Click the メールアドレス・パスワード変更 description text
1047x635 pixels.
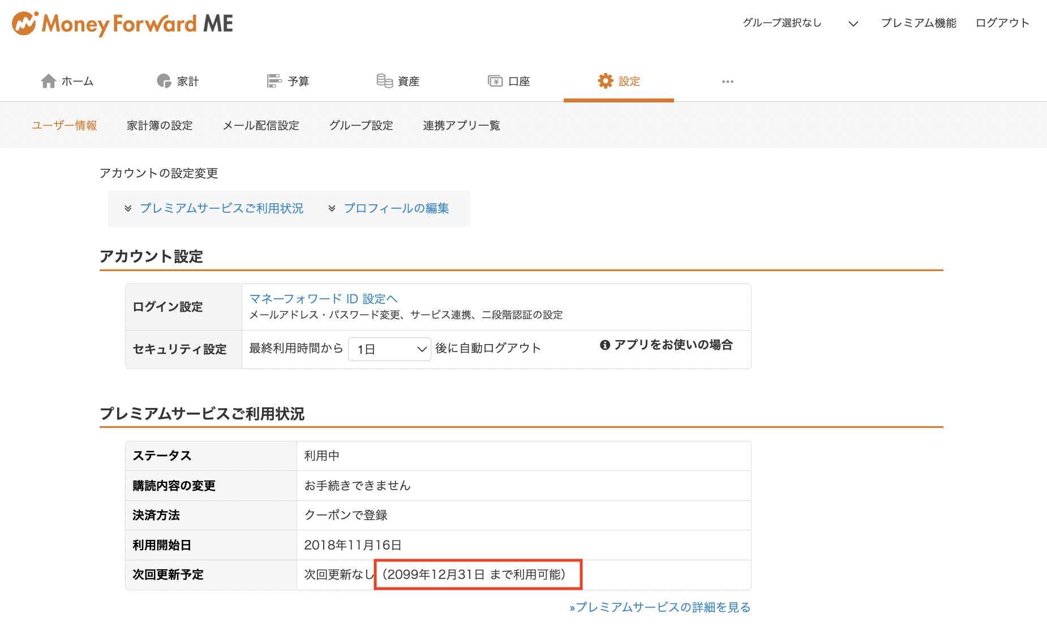[406, 315]
